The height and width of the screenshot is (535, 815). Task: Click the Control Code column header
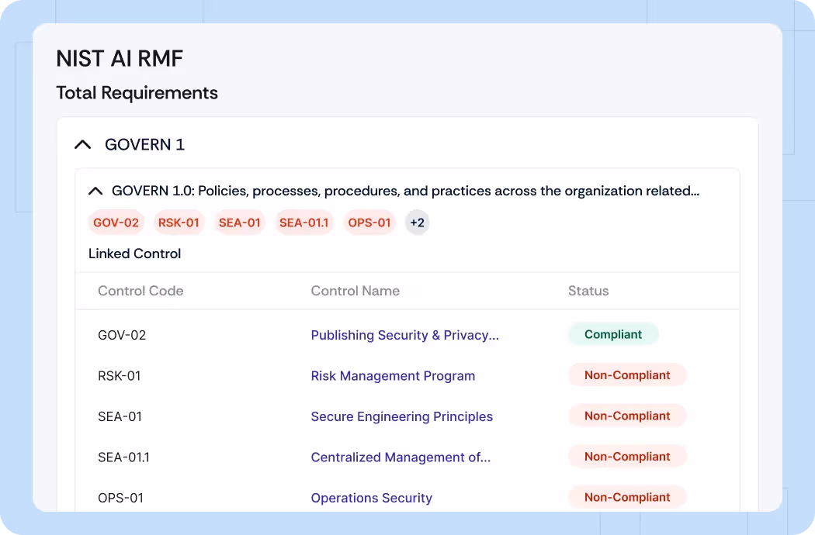pyautogui.click(x=140, y=291)
